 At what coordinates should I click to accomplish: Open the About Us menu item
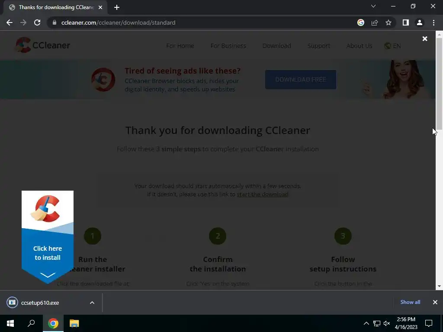[359, 46]
